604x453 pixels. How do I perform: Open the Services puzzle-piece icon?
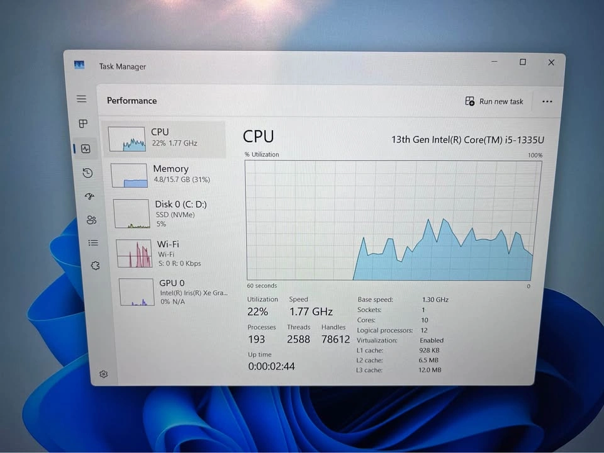(x=95, y=266)
